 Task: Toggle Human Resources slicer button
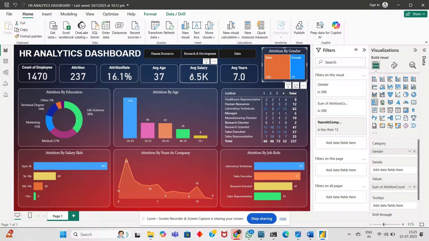[162, 54]
